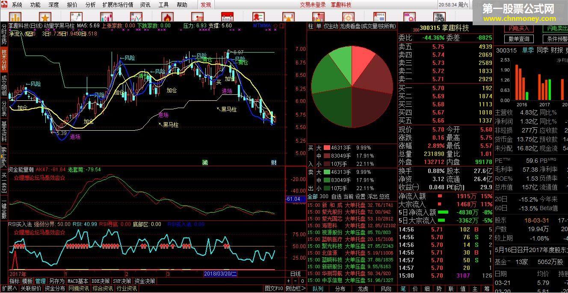
Task: Click the 交易未登录 link
Action: pos(313,5)
